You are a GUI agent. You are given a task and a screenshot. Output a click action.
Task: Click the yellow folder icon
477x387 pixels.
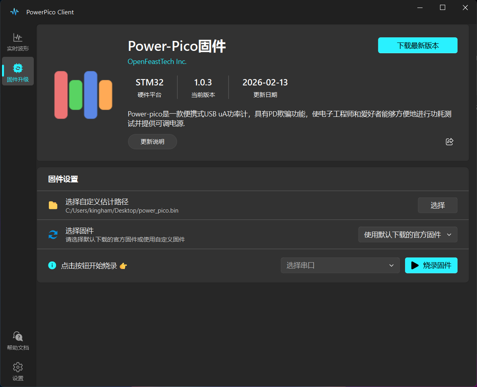click(x=53, y=205)
